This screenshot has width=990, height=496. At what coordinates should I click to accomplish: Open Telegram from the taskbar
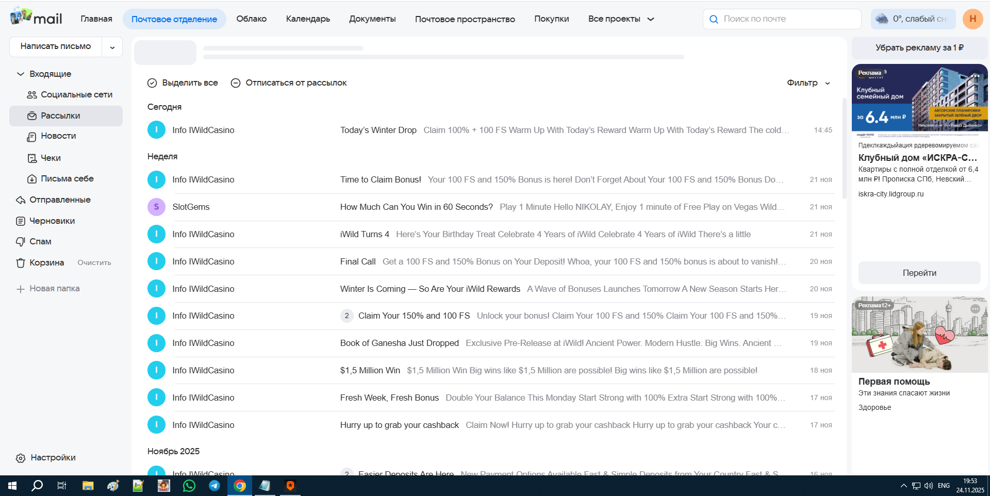(x=214, y=486)
